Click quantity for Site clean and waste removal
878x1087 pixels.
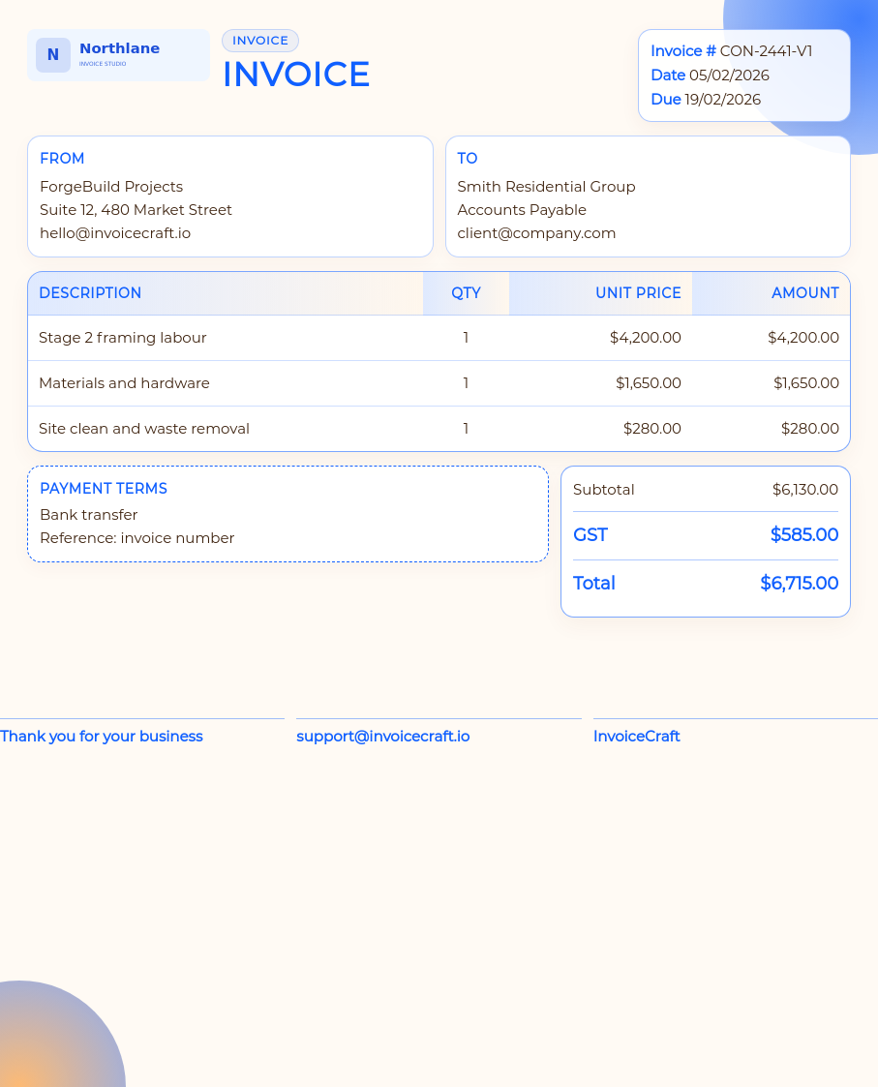click(466, 429)
